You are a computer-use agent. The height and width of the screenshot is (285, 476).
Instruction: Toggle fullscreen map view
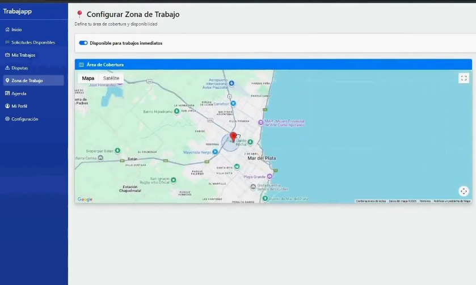click(464, 78)
